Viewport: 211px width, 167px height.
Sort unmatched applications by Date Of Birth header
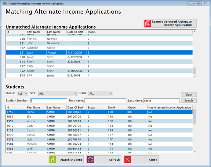click(77, 32)
